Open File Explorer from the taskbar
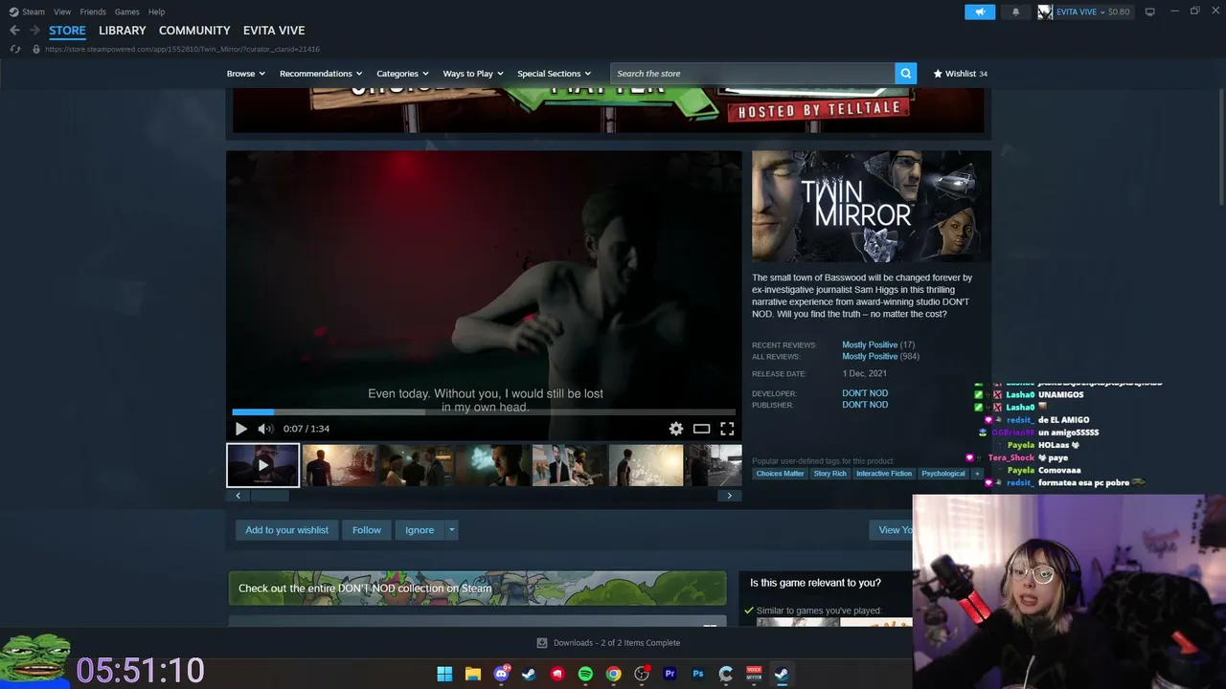Screen dimensions: 1226x689 (472, 674)
